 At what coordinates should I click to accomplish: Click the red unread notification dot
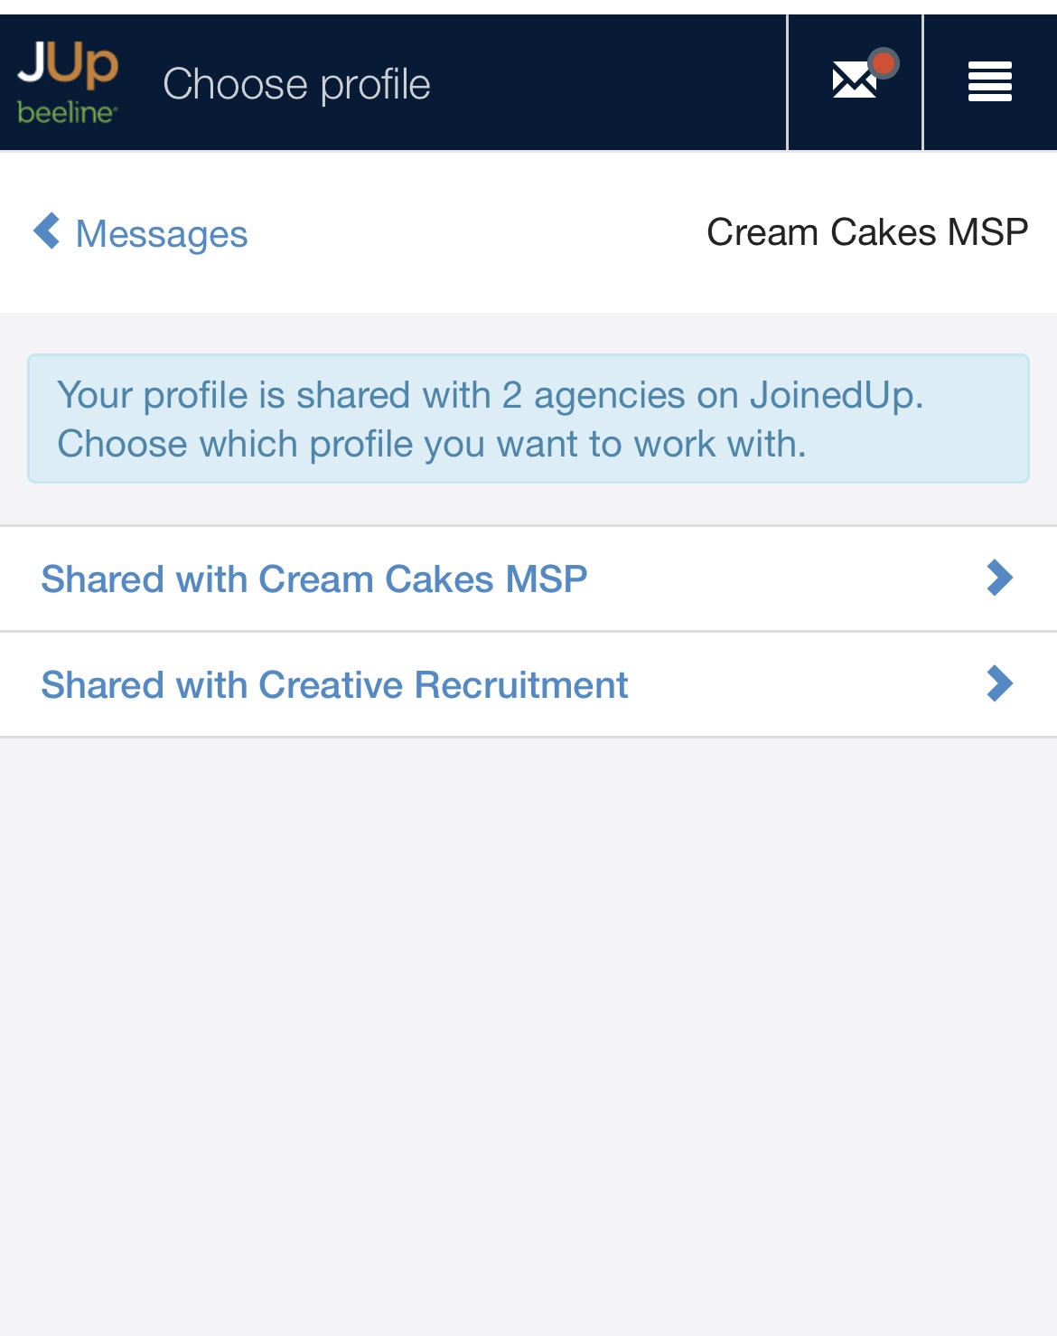(884, 63)
